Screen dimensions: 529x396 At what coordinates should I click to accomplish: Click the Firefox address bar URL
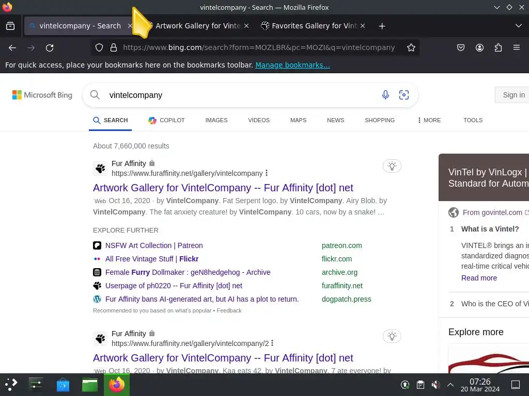coord(259,48)
